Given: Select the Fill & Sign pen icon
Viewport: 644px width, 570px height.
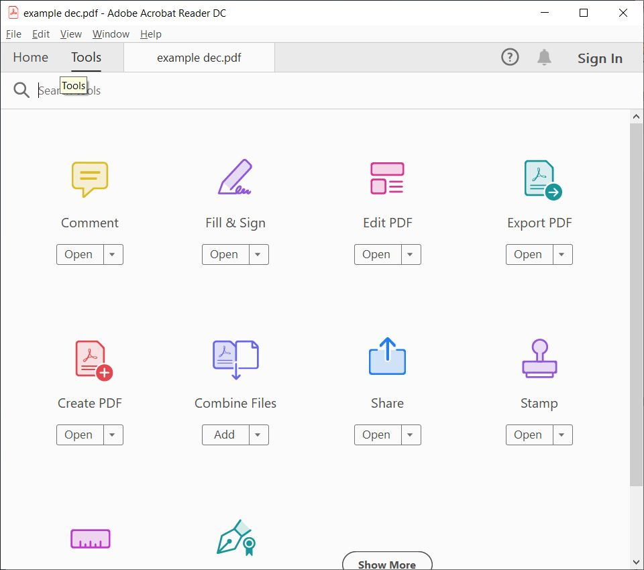Looking at the screenshot, I should (235, 178).
